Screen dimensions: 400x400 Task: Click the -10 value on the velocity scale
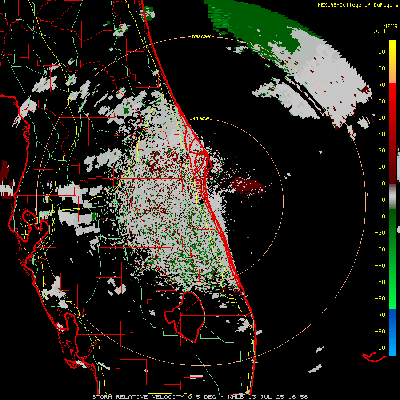[x=380, y=216]
